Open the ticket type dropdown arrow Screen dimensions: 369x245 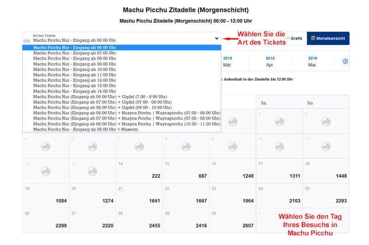[x=216, y=39]
